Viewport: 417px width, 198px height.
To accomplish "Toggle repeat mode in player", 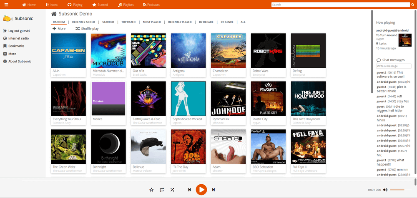I will [x=162, y=190].
